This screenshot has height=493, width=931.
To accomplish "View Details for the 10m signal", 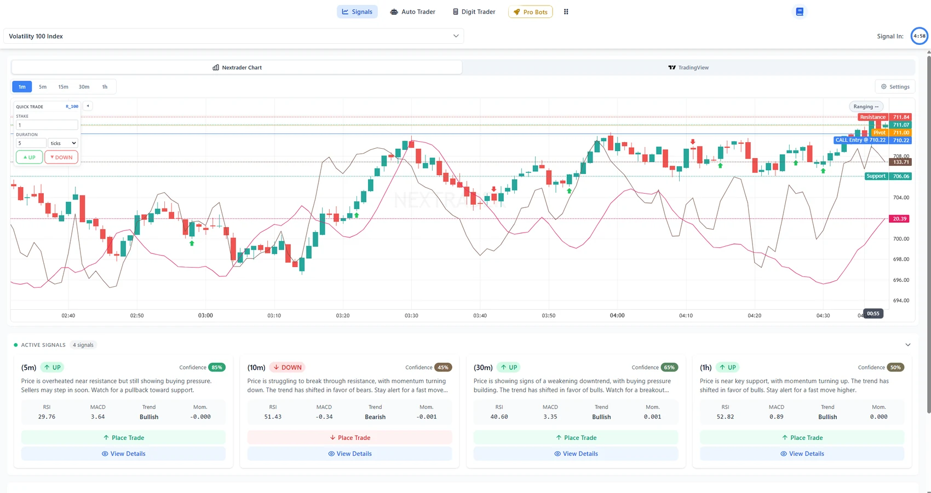I will pos(349,454).
